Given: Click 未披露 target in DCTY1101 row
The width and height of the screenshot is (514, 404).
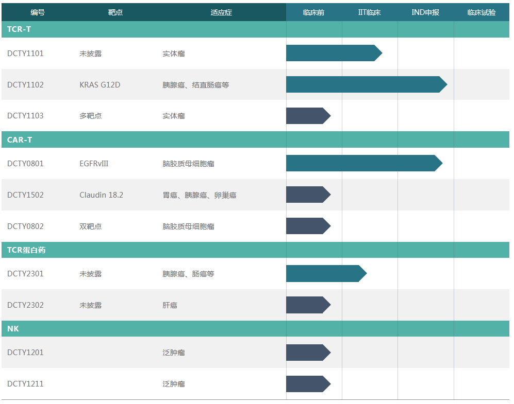Looking at the screenshot, I should [90, 54].
